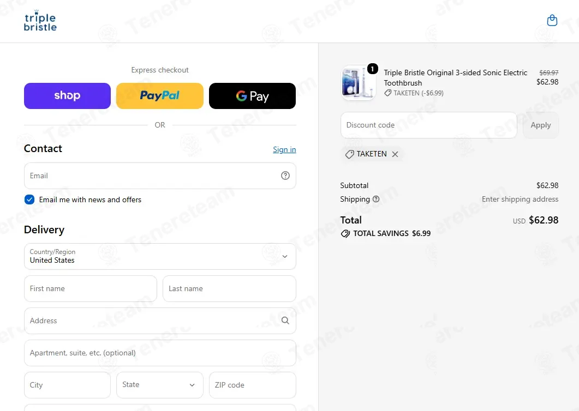Click the Apply discount button

541,125
